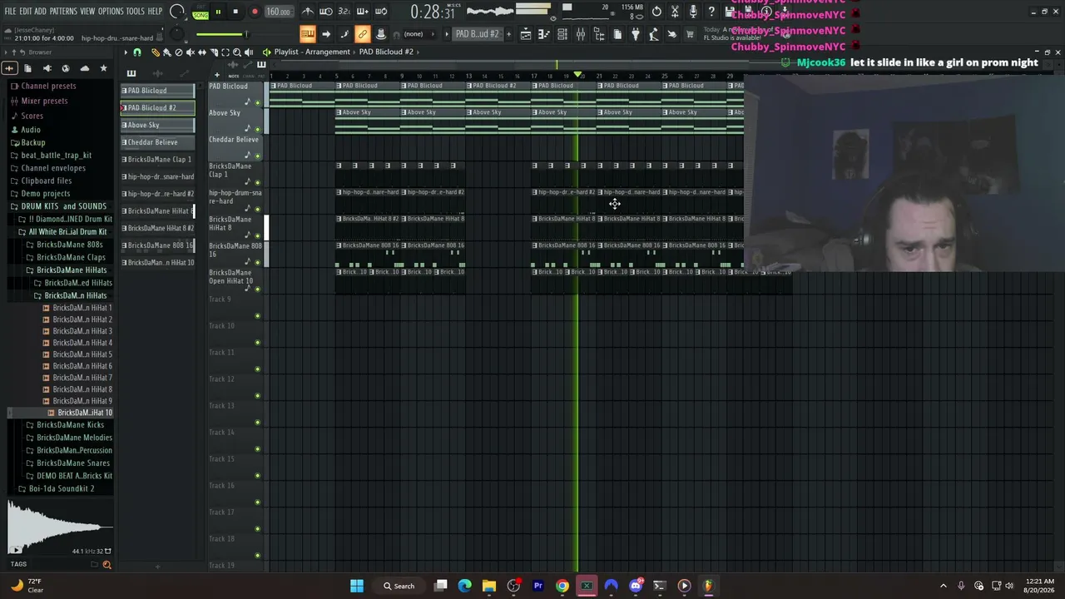The image size is (1065, 599).
Task: Open the Windows taskbar Search box
Action: pyautogui.click(x=399, y=586)
